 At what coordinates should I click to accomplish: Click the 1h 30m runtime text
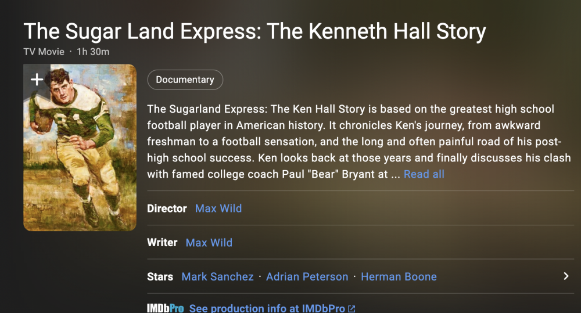click(x=93, y=52)
